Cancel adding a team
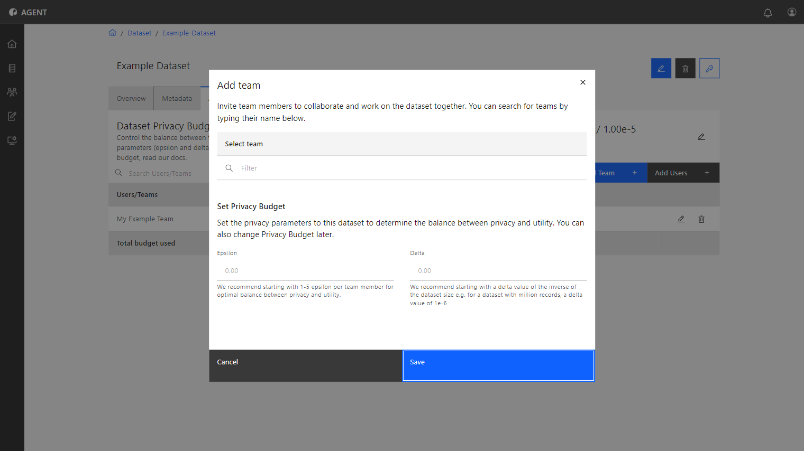 tap(305, 365)
